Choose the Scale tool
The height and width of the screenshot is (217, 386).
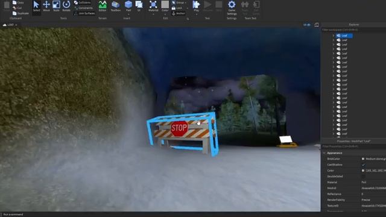56,6
